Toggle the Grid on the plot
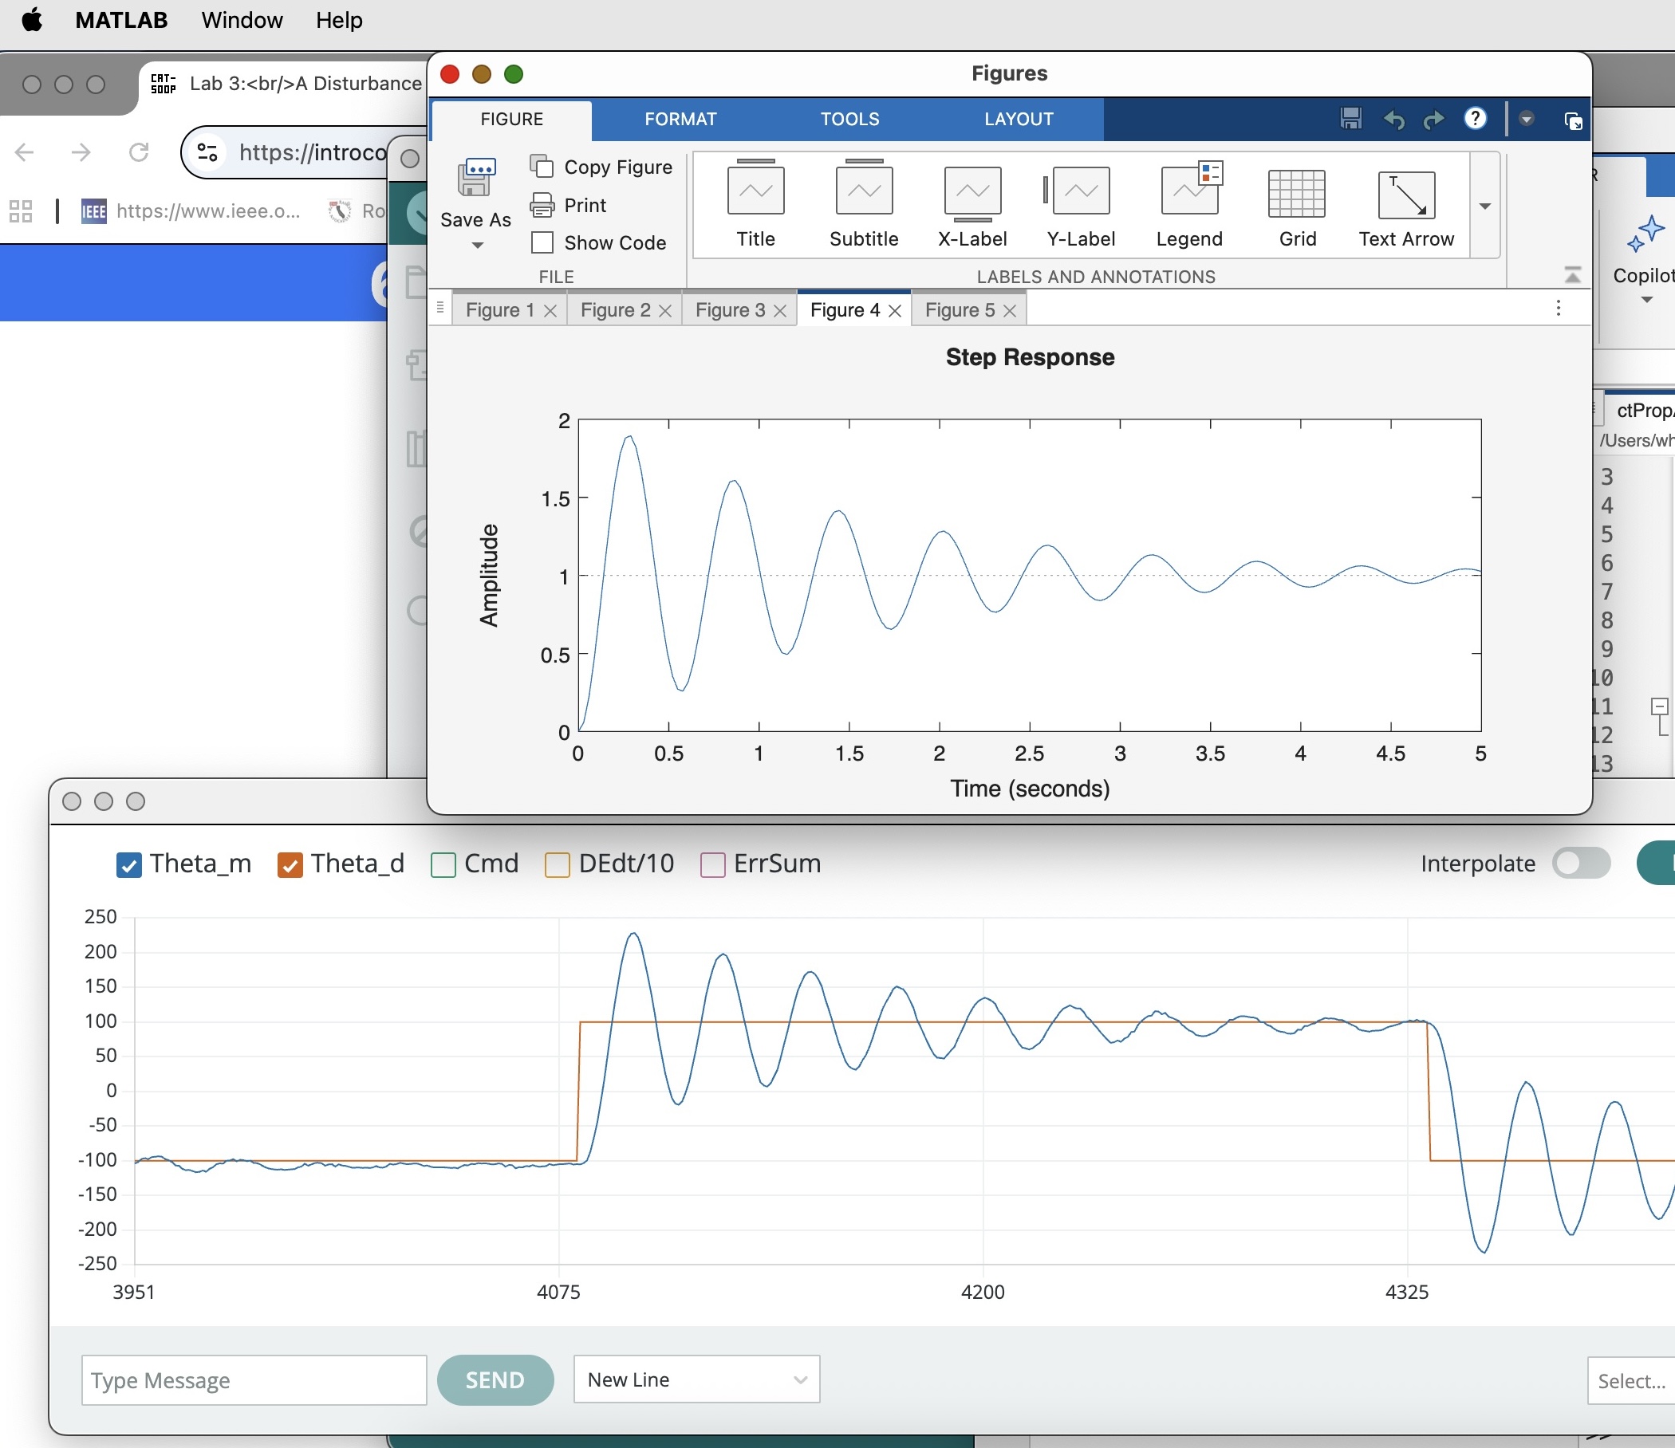Viewport: 1675px width, 1448px height. pyautogui.click(x=1297, y=194)
